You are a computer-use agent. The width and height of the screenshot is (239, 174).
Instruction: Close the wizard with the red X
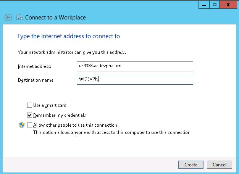tap(228, 5)
